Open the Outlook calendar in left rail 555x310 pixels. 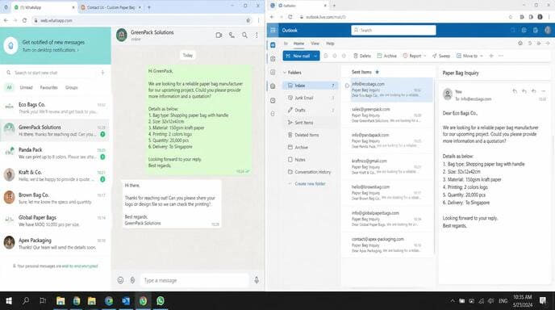point(273,58)
